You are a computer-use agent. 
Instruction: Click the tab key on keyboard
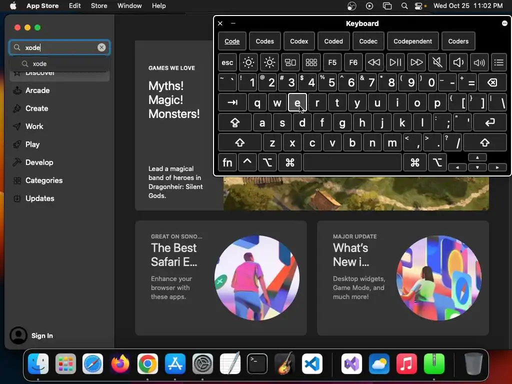tap(232, 103)
